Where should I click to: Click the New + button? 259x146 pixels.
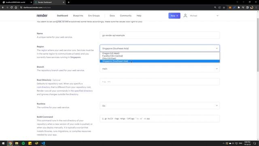174,16
